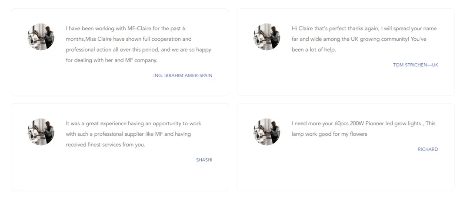460x199 pixels.
Task: Click the review text about working with MF-Claire
Action: point(138,45)
